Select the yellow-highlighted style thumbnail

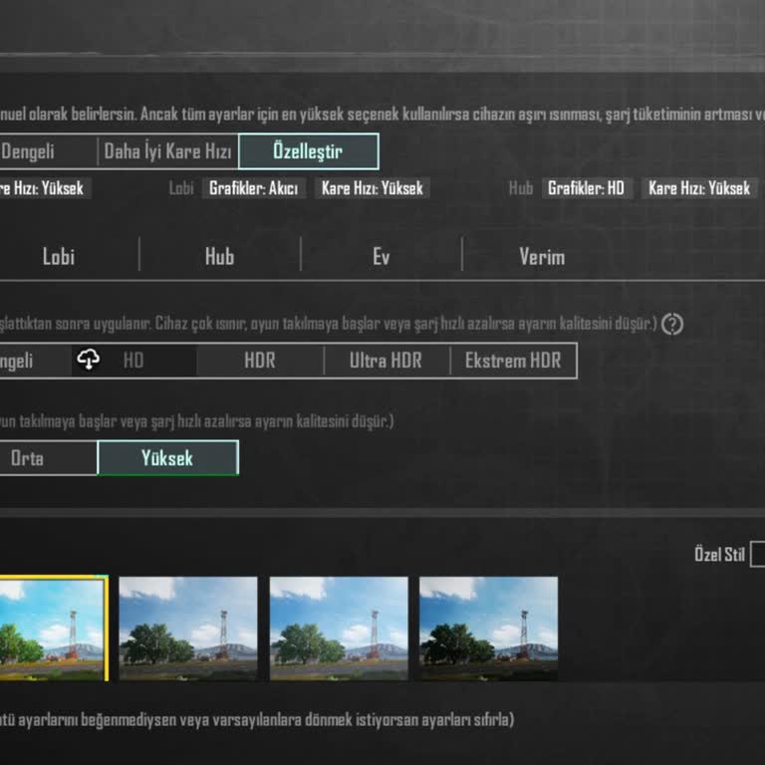(54, 629)
